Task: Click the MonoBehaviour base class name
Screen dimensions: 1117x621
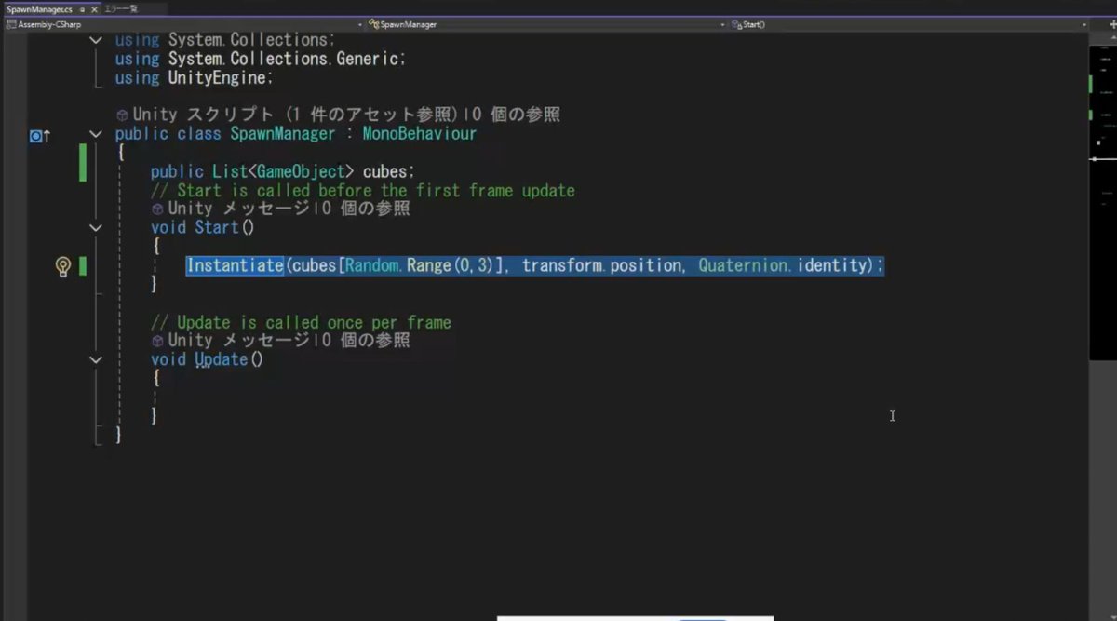Action: [419, 134]
